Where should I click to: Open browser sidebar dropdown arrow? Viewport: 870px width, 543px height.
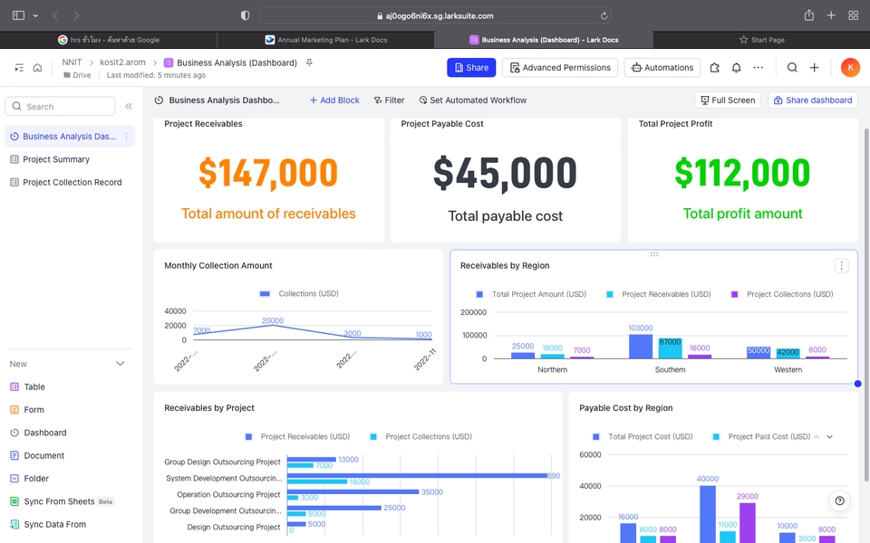35,15
